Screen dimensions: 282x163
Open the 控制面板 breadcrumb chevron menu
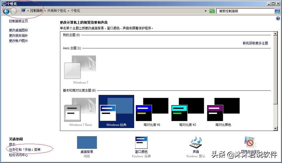point(45,12)
